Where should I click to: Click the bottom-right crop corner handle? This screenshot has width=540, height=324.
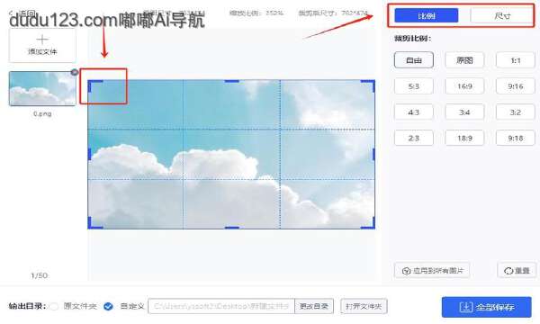tap(369, 223)
